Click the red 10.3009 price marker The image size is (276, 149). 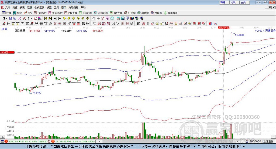[7, 52]
